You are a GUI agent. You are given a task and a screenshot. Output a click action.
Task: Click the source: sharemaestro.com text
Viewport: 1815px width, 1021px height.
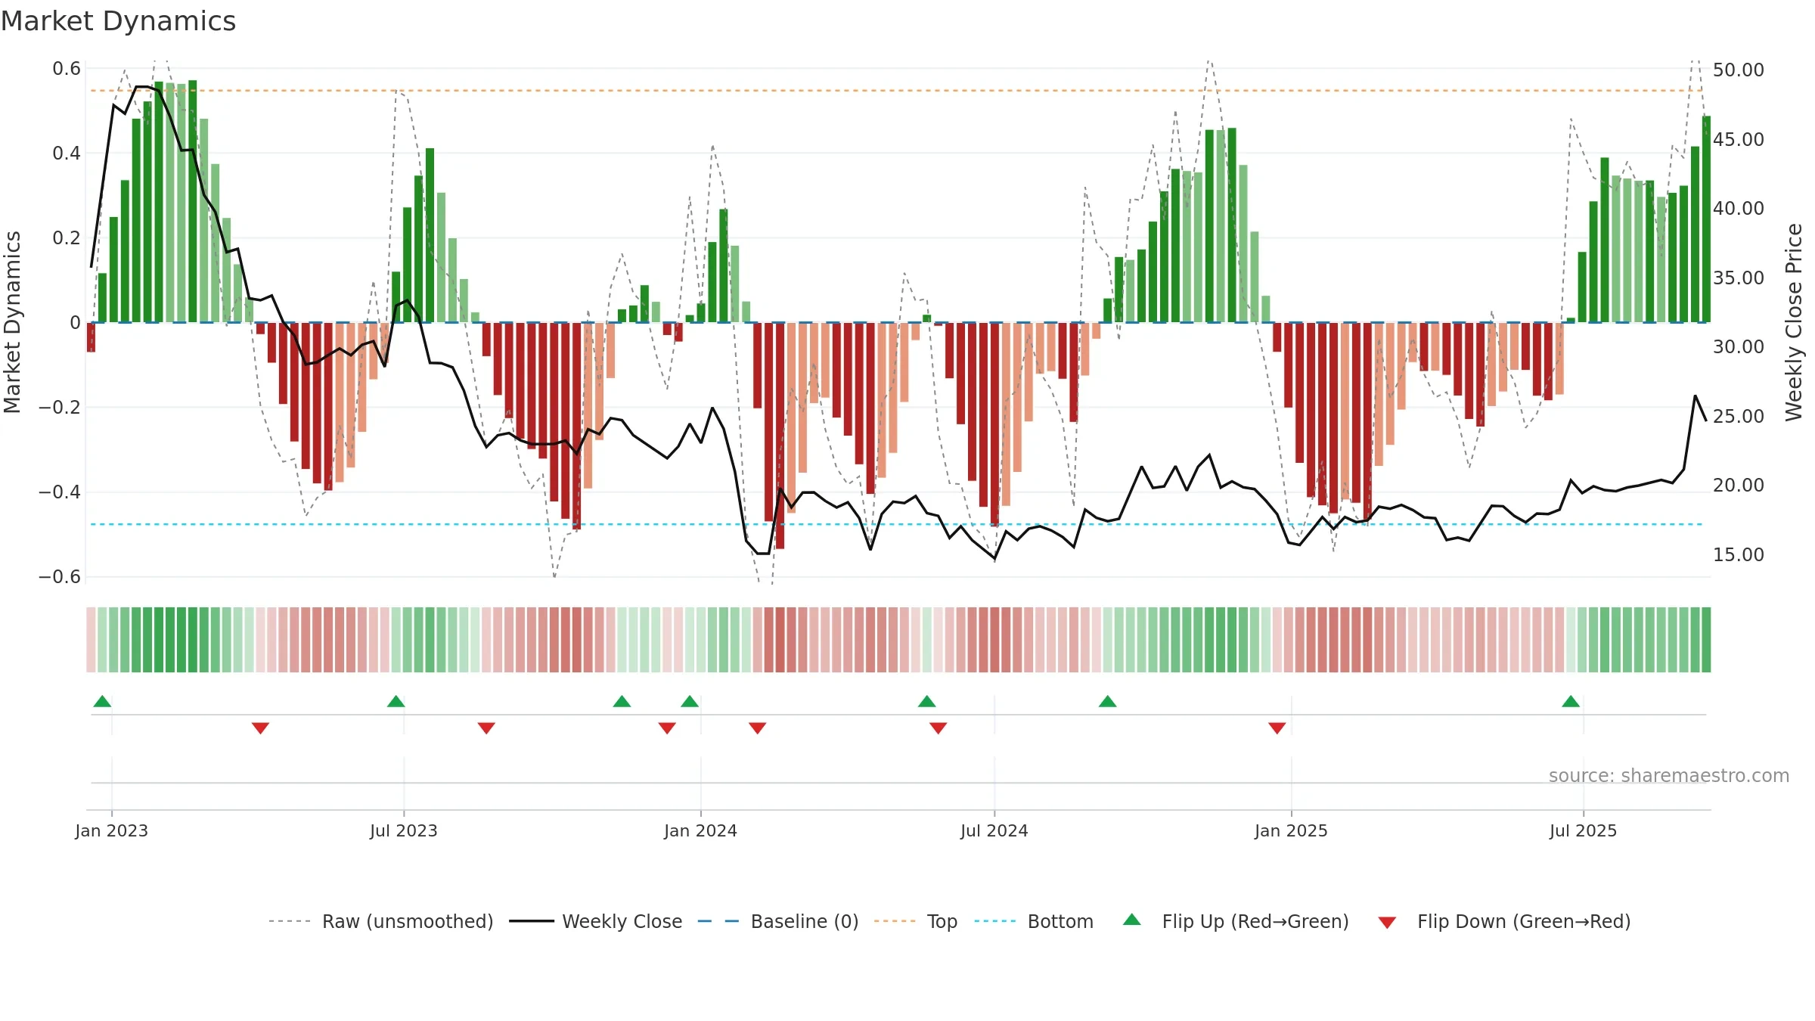[x=1669, y=775]
